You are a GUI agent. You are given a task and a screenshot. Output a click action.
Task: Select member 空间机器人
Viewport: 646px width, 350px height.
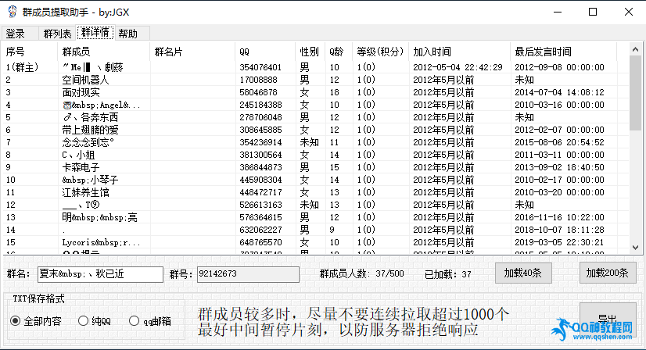pos(85,80)
